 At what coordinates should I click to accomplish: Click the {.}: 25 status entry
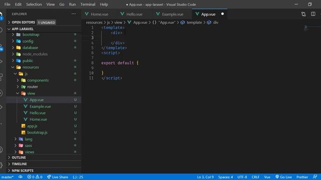click(x=78, y=177)
